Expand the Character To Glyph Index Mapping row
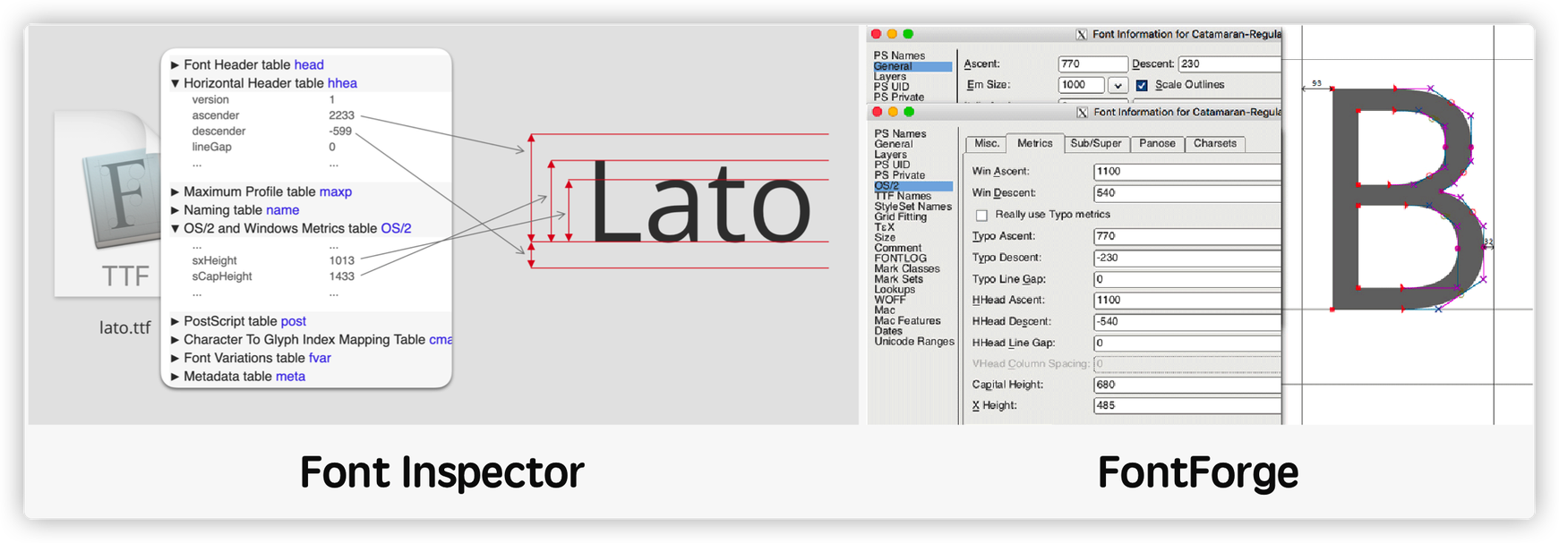1559x543 pixels. click(x=176, y=340)
